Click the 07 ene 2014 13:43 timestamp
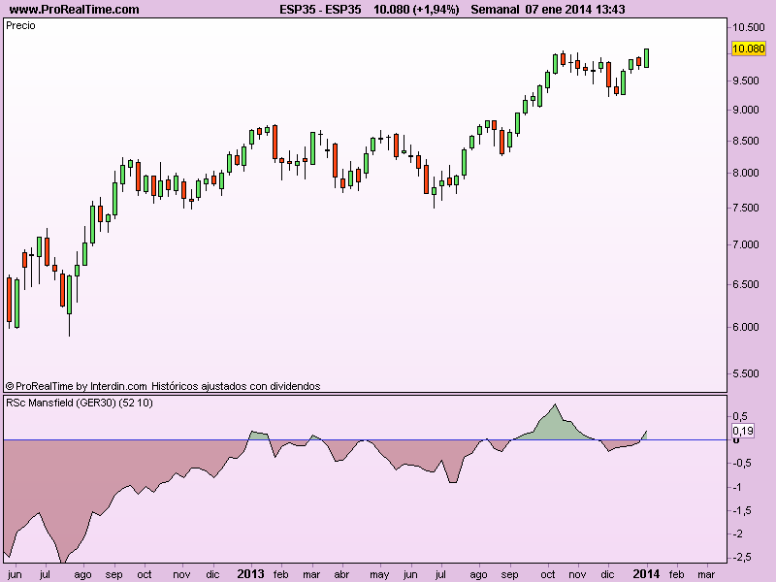The height and width of the screenshot is (582, 776). (575, 10)
